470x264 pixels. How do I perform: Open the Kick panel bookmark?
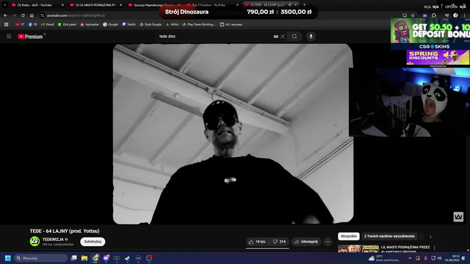tap(67, 25)
